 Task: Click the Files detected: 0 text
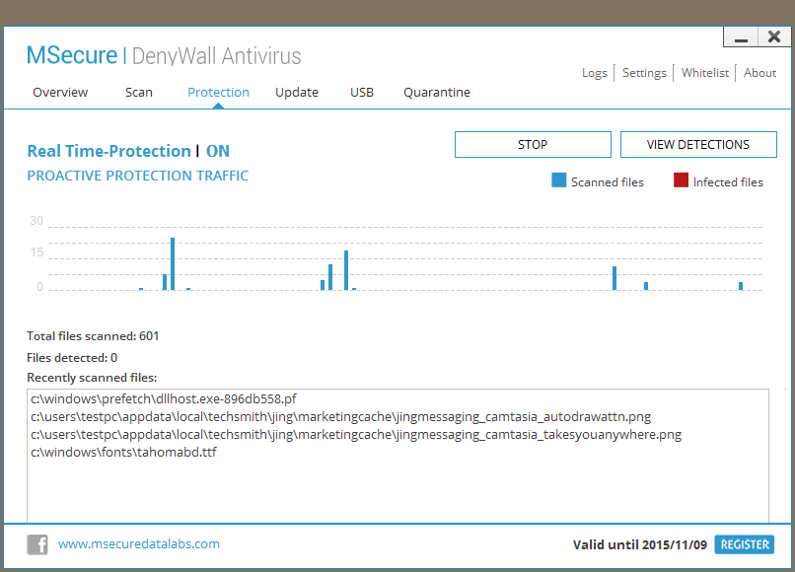72,358
